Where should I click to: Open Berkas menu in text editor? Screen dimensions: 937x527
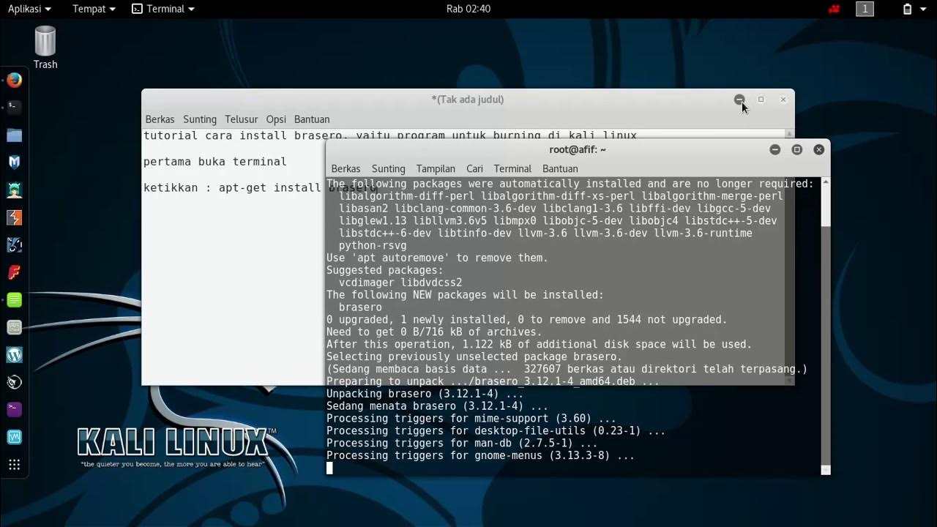point(160,119)
